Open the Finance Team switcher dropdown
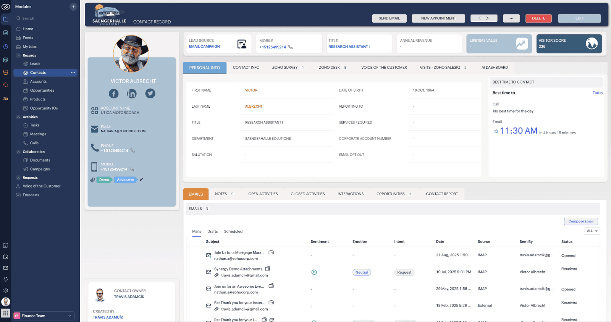The image size is (611, 322). [70, 316]
